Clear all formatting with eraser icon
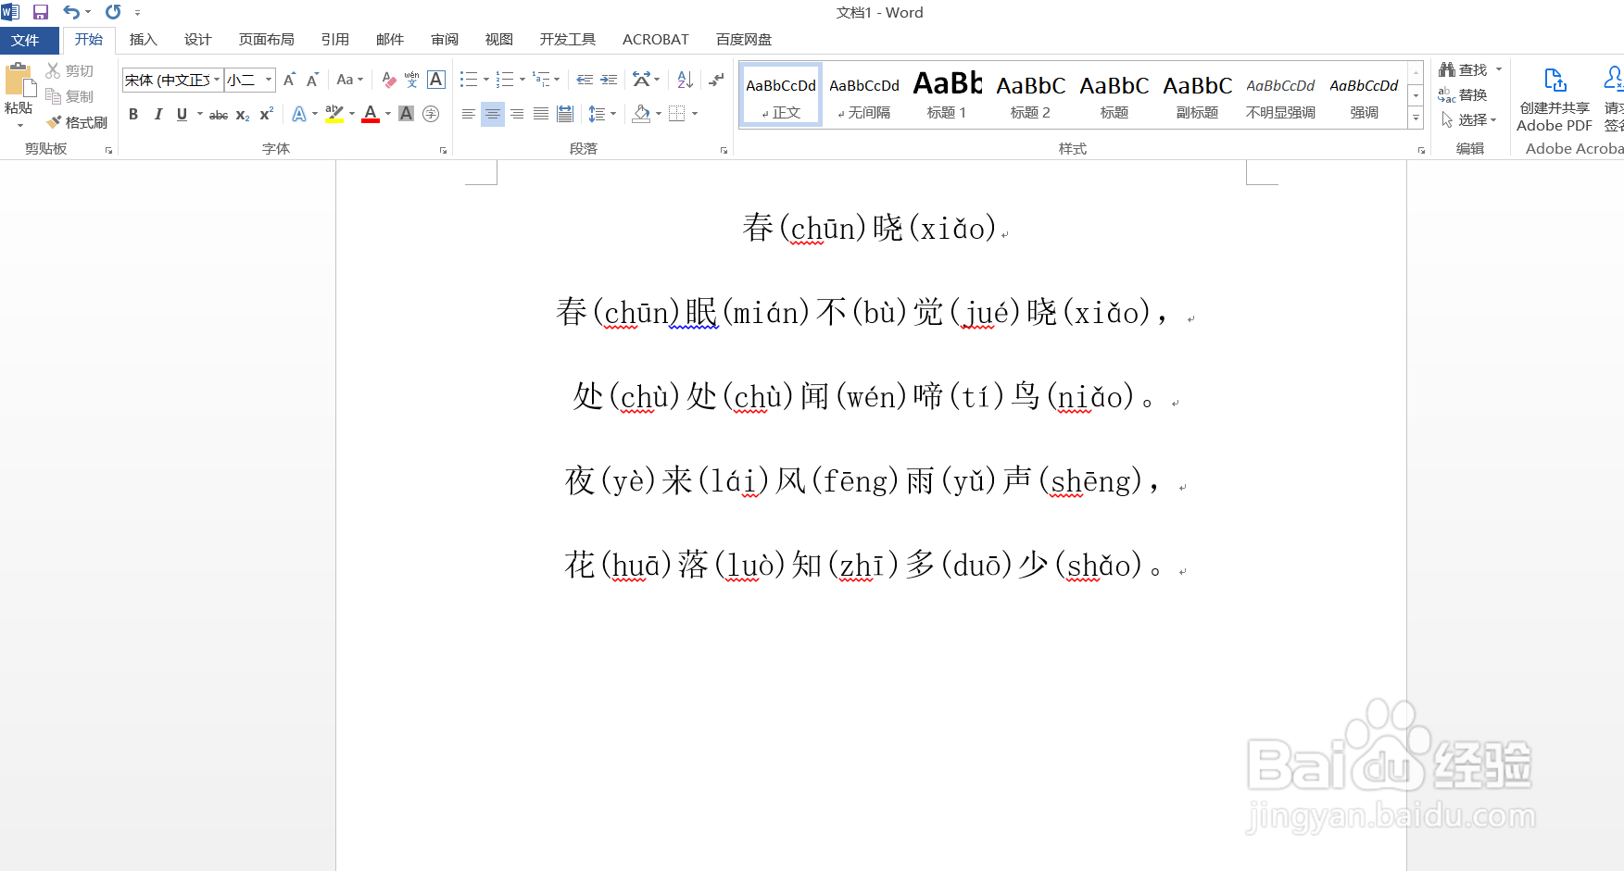Screen dimensions: 1624x871 pos(389,80)
